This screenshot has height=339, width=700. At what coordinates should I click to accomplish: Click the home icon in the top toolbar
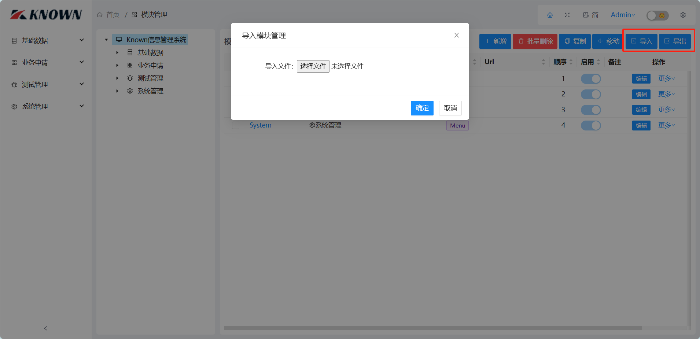pos(550,15)
